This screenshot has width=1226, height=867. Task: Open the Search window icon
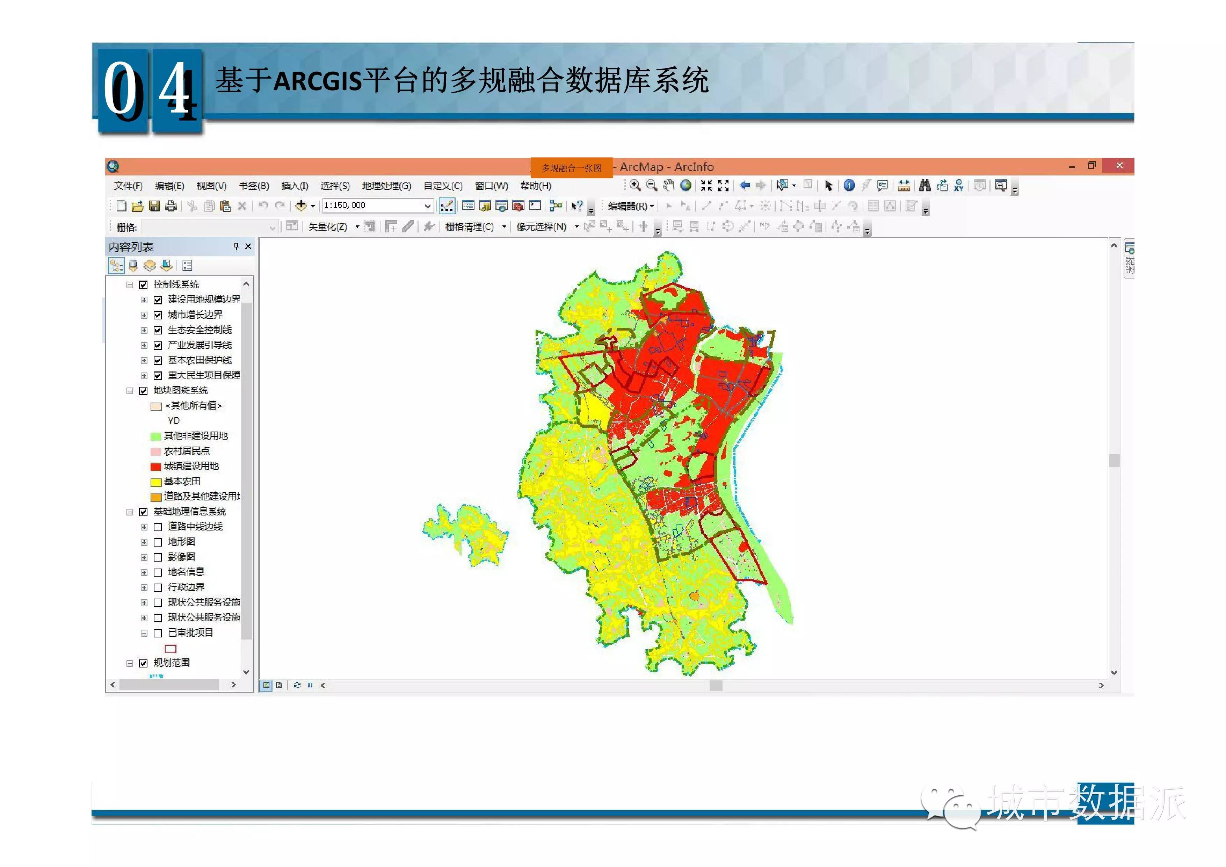501,206
